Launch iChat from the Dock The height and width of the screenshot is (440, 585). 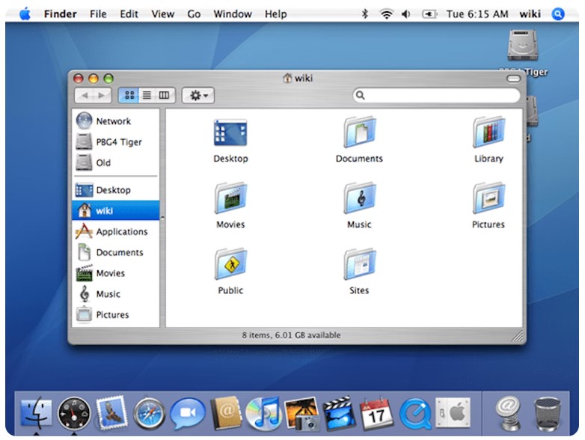(x=188, y=413)
